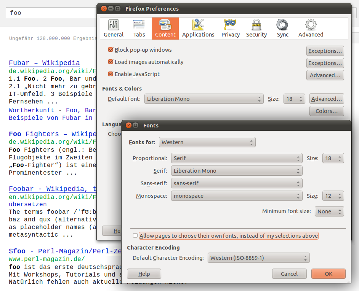Open the Fubar – Wikipedia search result
359x291 pixels.
point(44,63)
